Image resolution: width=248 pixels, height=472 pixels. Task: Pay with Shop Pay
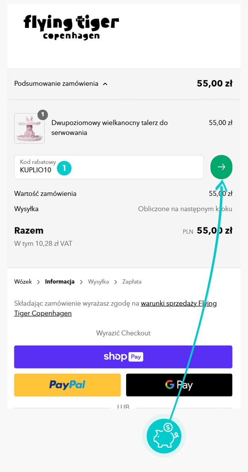coord(123,357)
